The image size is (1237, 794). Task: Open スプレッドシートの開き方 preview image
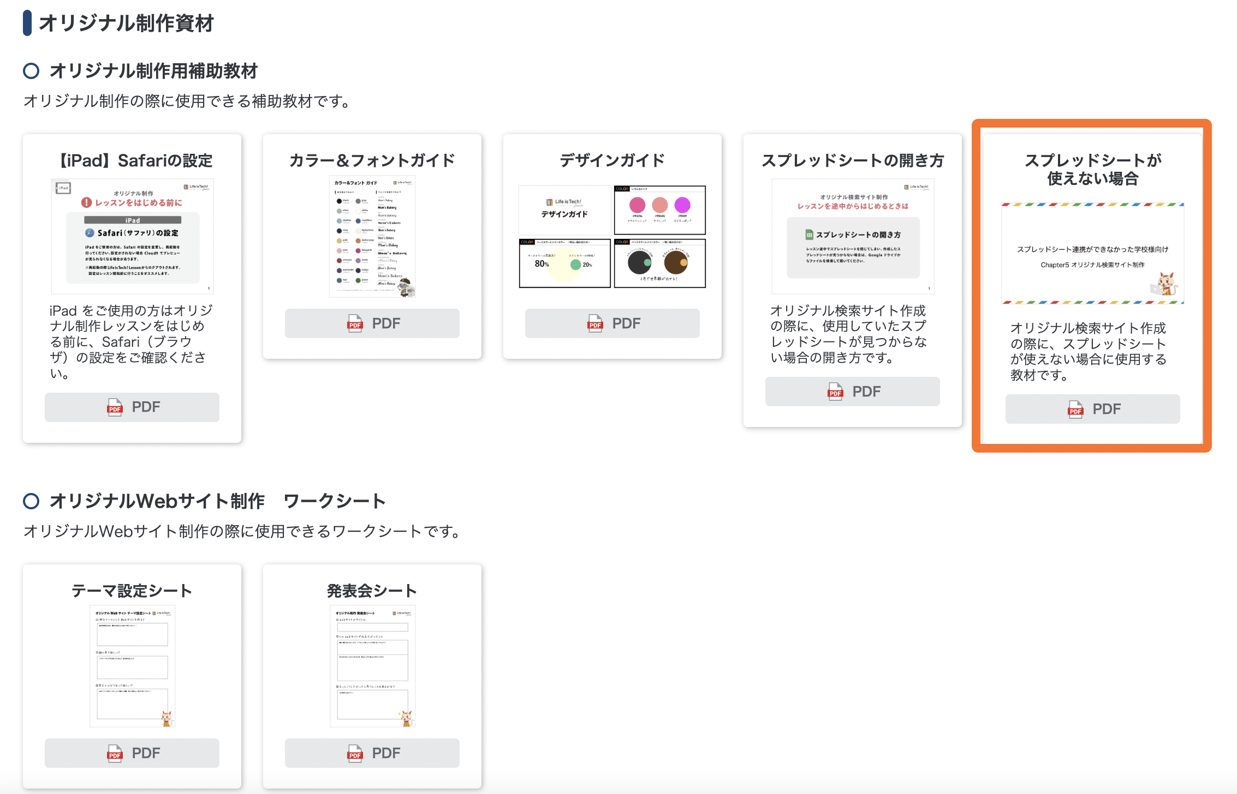853,236
